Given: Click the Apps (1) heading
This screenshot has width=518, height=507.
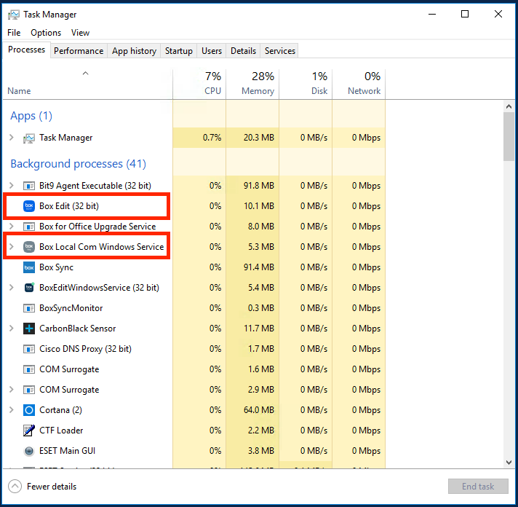Looking at the screenshot, I should 31,116.
